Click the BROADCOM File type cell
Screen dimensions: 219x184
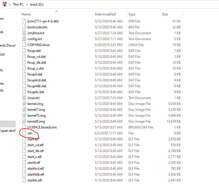(x=141, y=127)
